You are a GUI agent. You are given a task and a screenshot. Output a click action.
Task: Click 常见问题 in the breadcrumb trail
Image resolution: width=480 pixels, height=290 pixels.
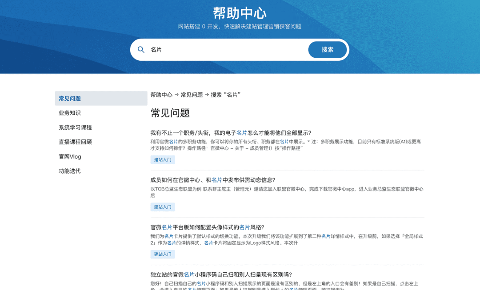coord(192,95)
